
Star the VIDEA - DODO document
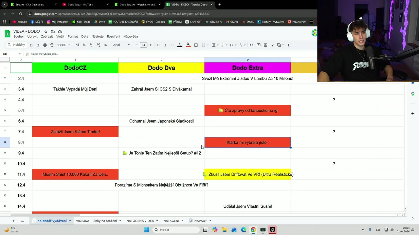46,31
